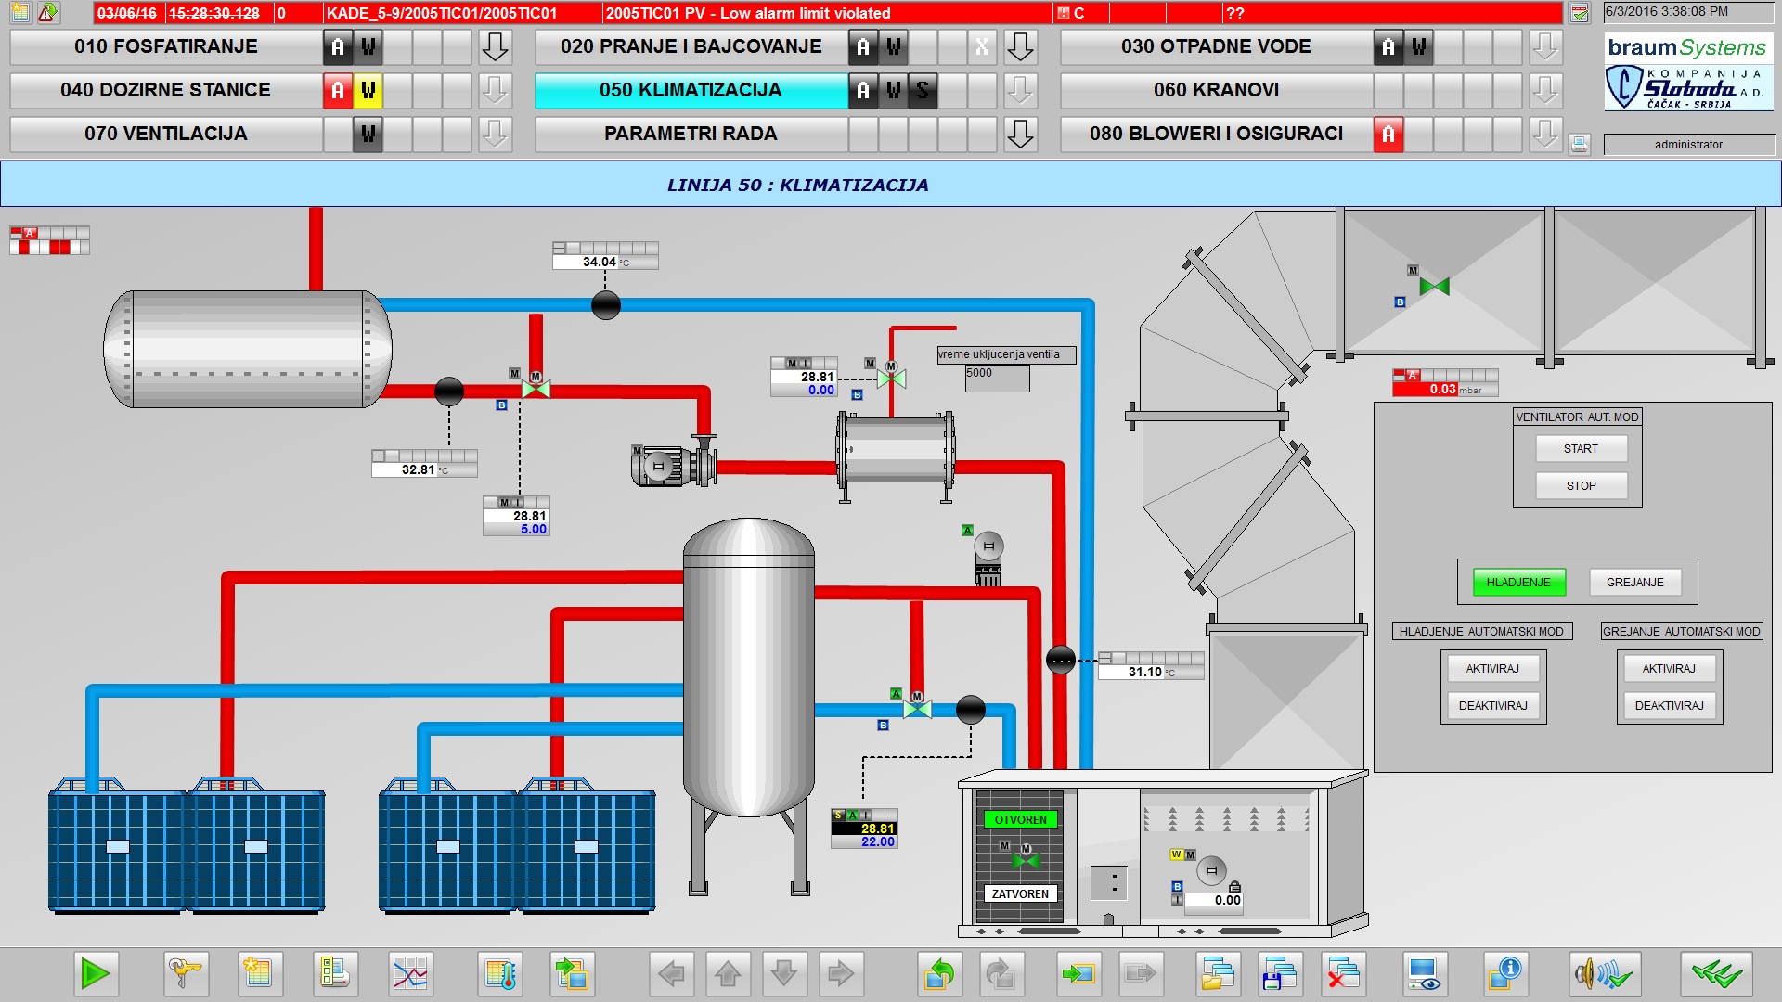This screenshot has width=1782, height=1002.
Task: Open the keys user login icon
Action: [x=186, y=974]
